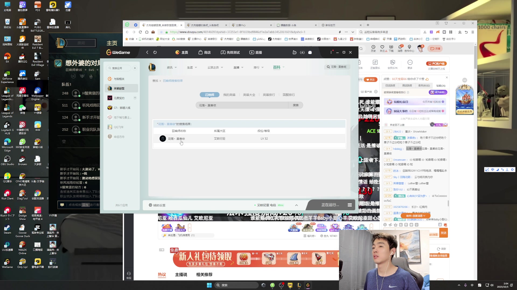The height and width of the screenshot is (290, 517).
Task: Collapse the 大航海 floating ad
Action: (464, 80)
